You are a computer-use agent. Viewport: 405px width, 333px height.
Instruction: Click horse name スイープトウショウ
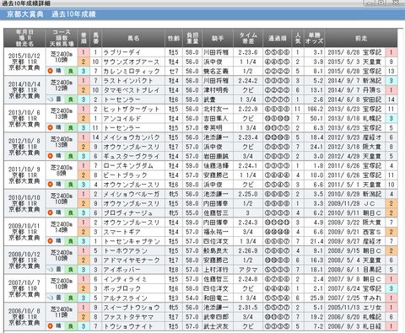[x=132, y=308]
